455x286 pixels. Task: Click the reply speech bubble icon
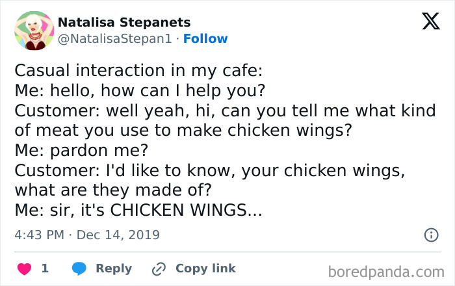(x=79, y=268)
